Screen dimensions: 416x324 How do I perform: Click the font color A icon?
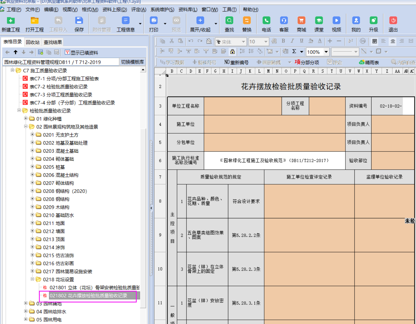320,41
